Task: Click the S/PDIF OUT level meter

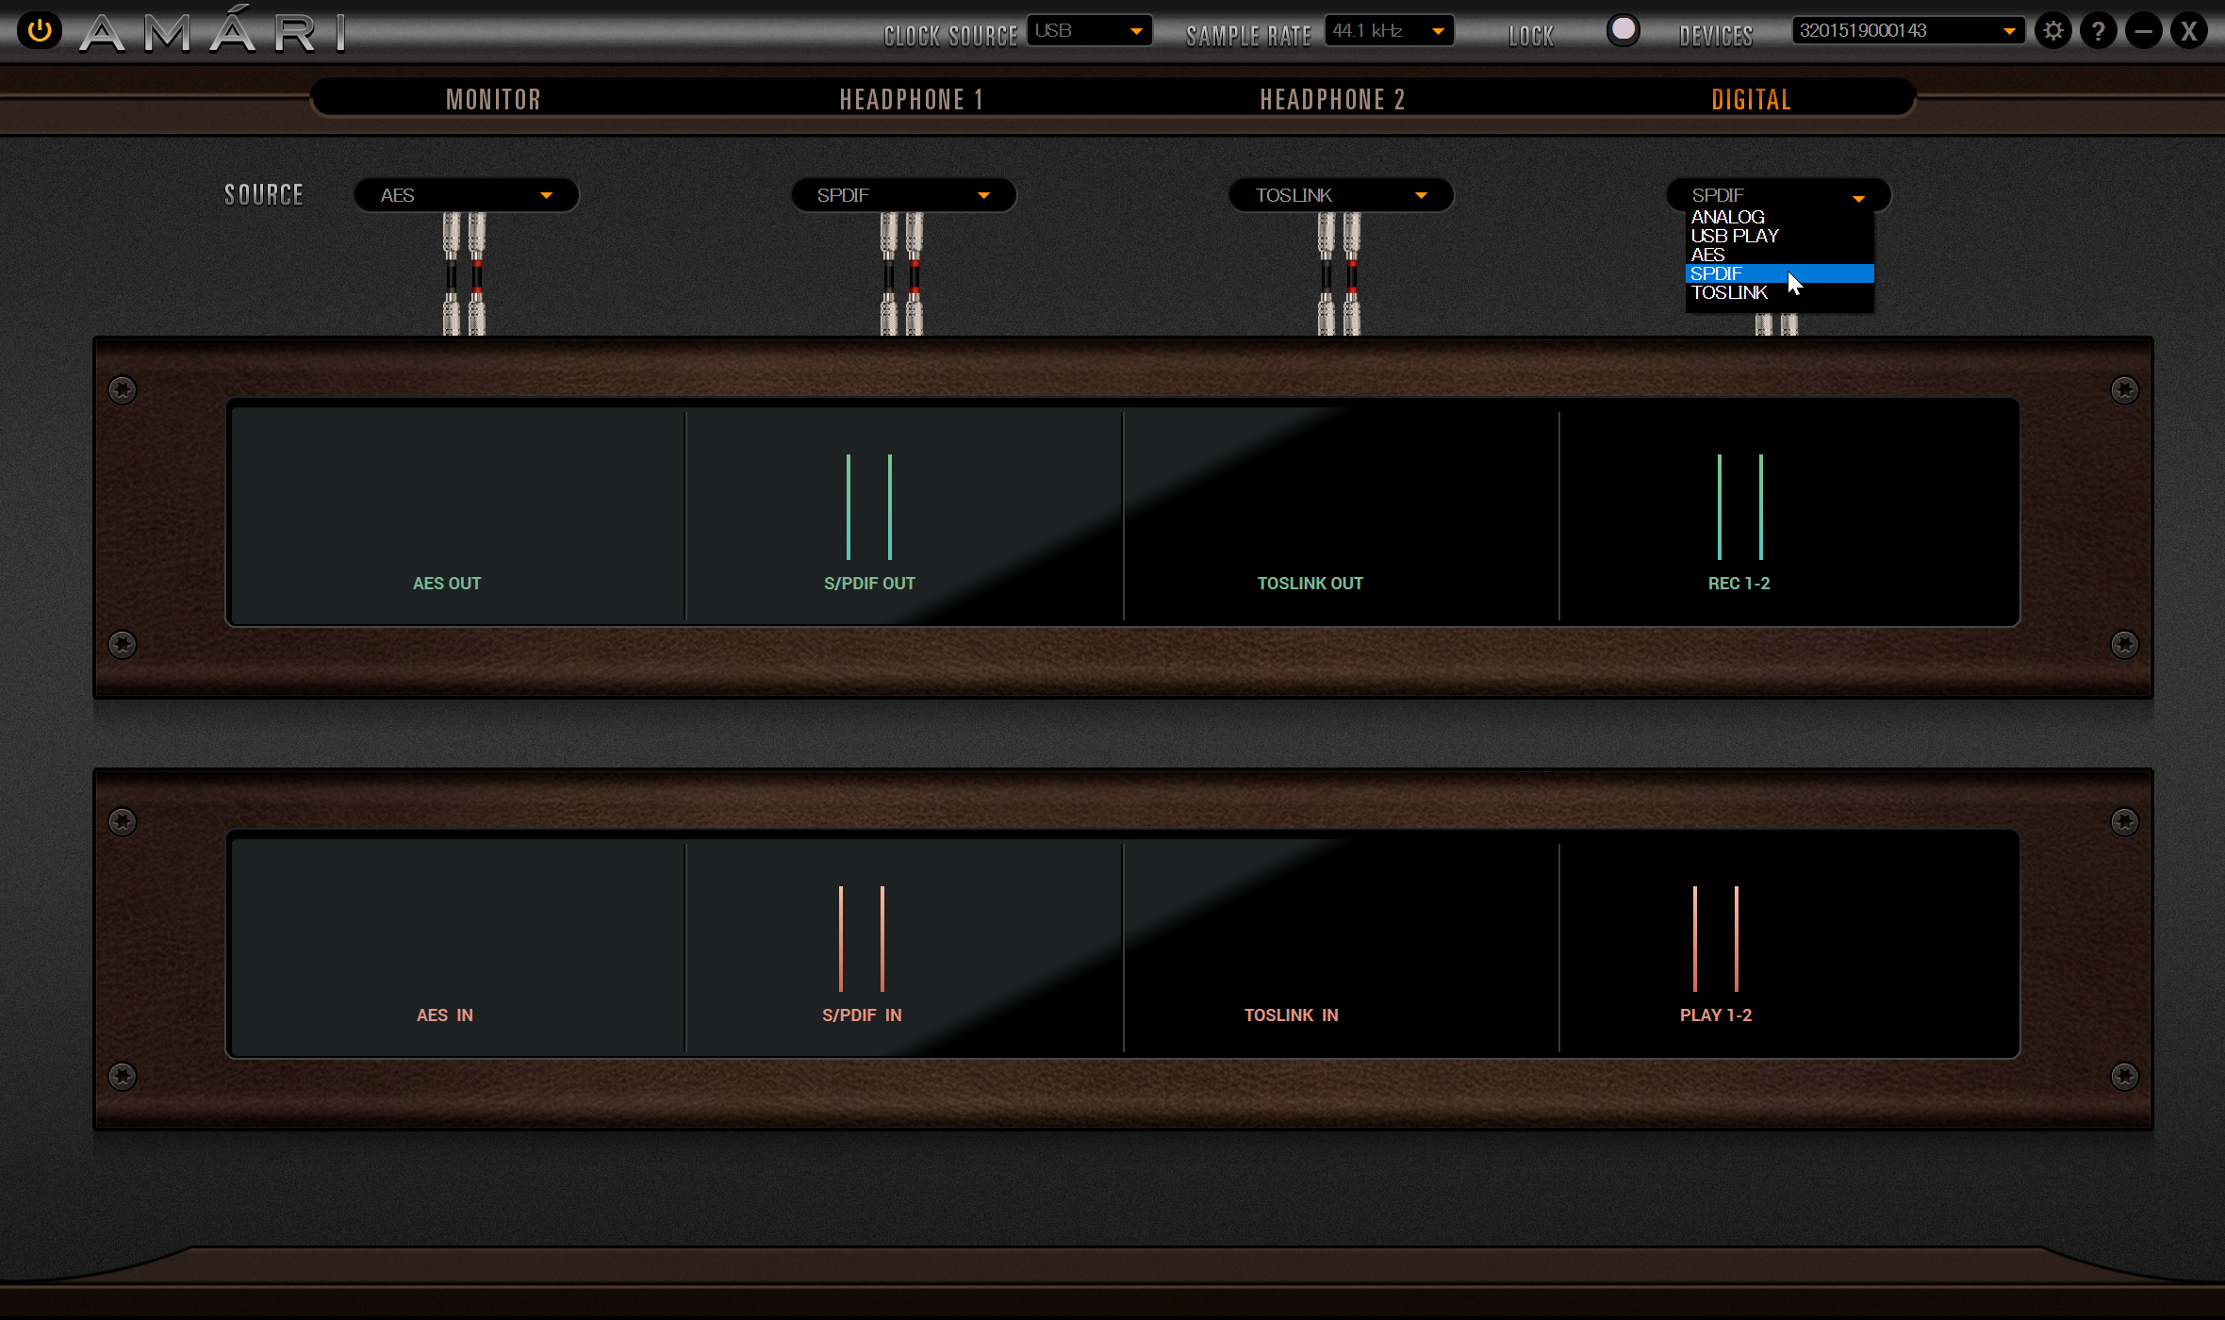Action: tap(868, 507)
